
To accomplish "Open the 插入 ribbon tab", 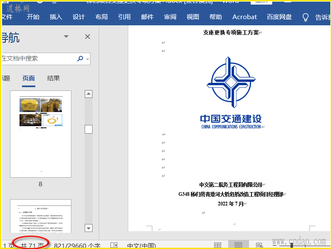I will pos(56,17).
